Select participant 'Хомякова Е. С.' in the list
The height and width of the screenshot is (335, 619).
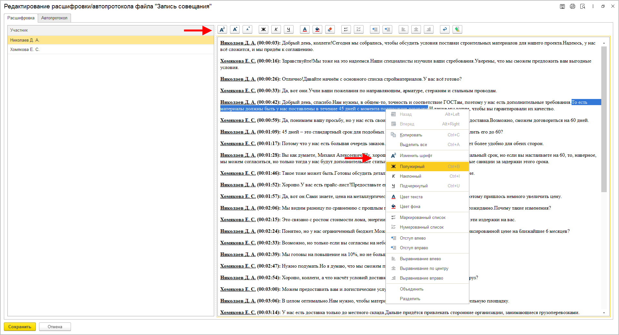[x=25, y=50]
